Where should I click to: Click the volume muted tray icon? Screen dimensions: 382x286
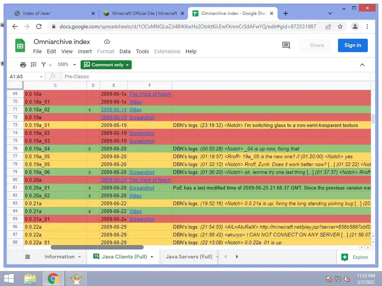pyautogui.click(x=347, y=279)
